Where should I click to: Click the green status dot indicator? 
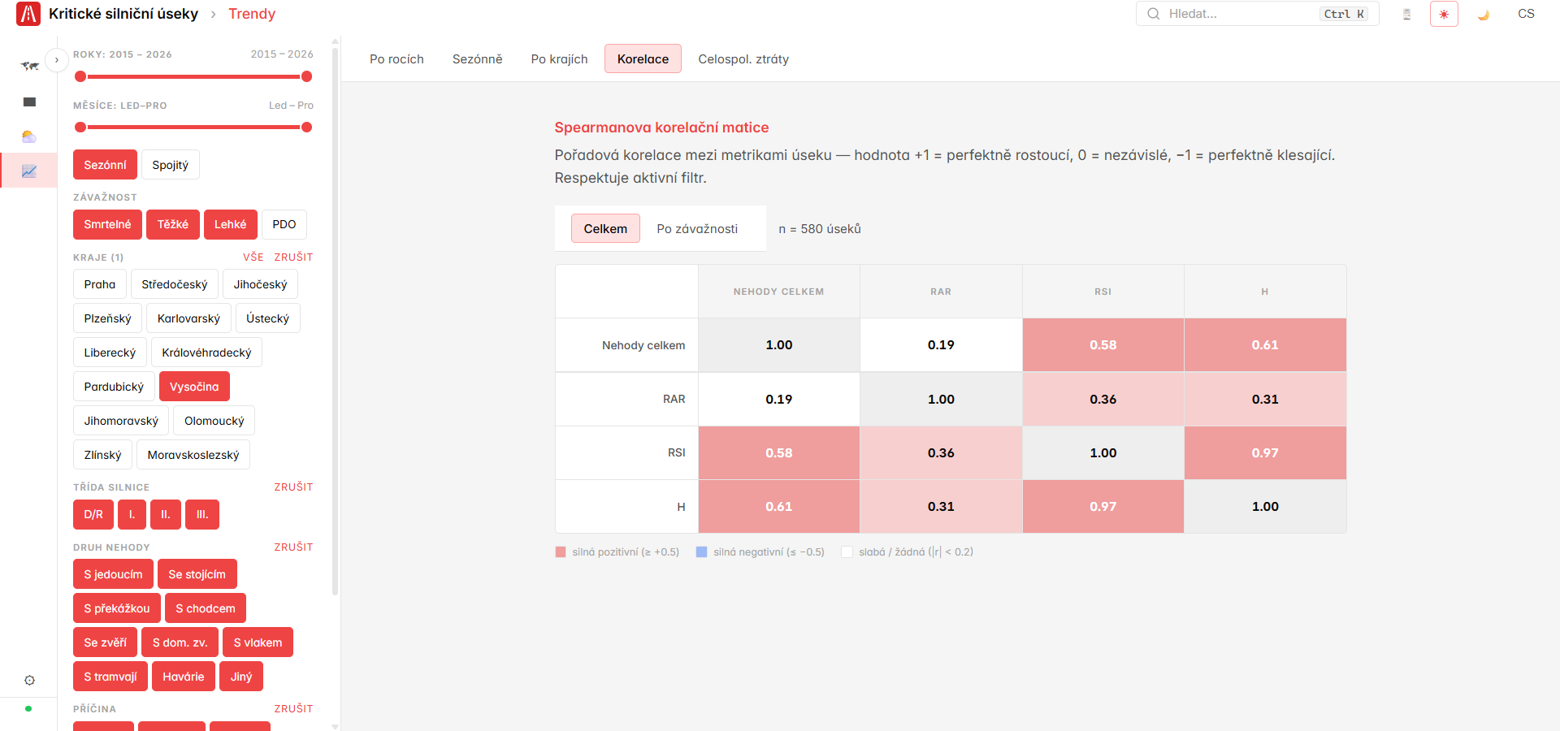tap(28, 708)
